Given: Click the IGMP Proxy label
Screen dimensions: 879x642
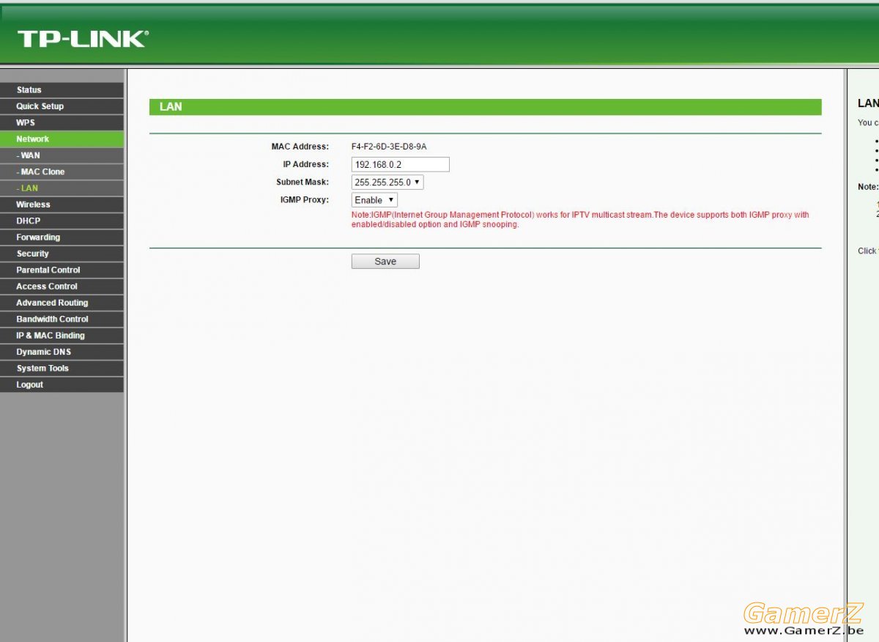Looking at the screenshot, I should click(x=304, y=199).
